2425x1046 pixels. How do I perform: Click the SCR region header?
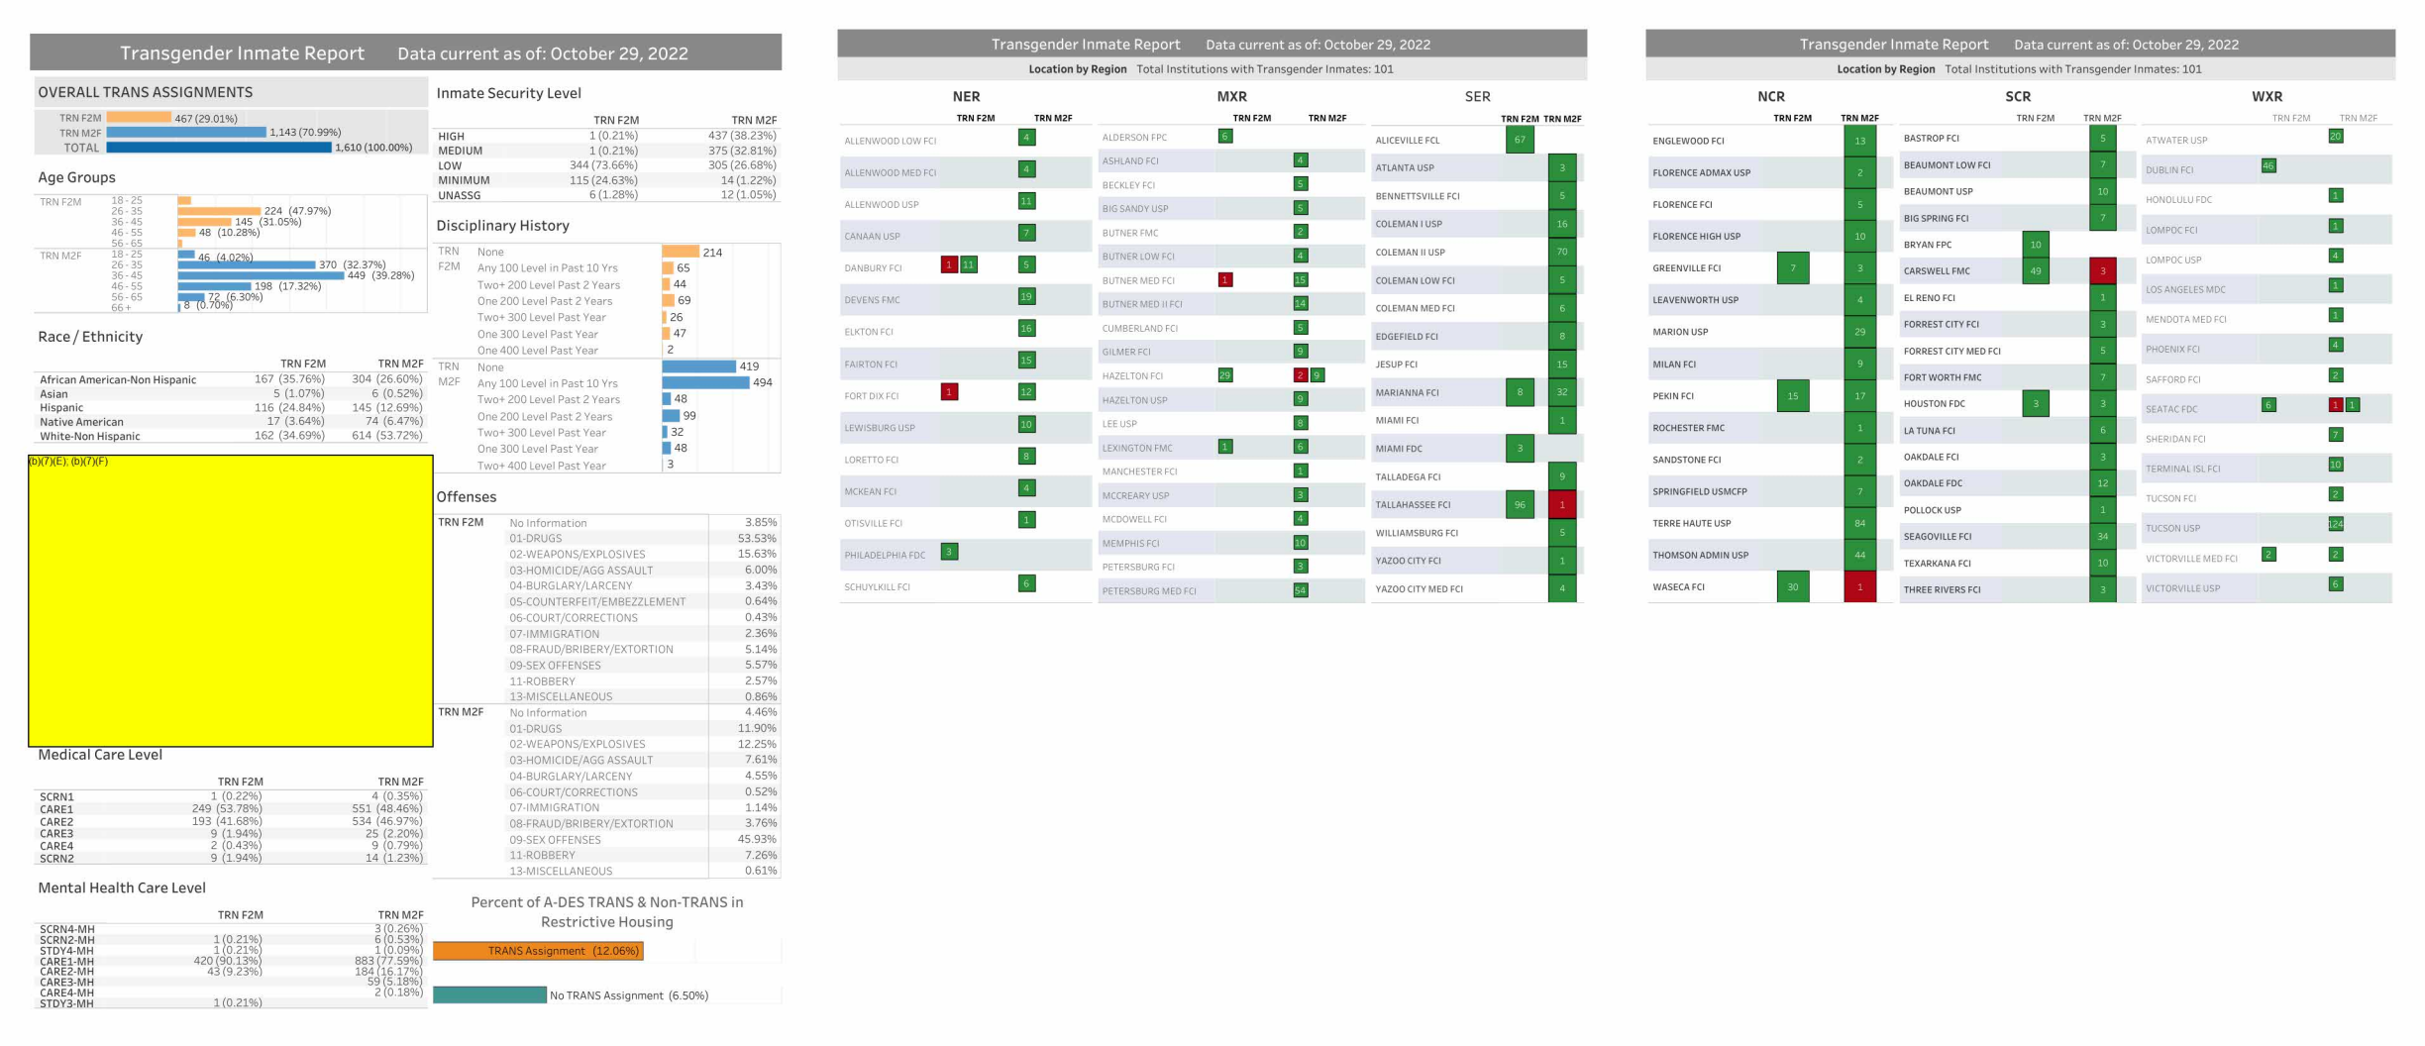point(2018,96)
